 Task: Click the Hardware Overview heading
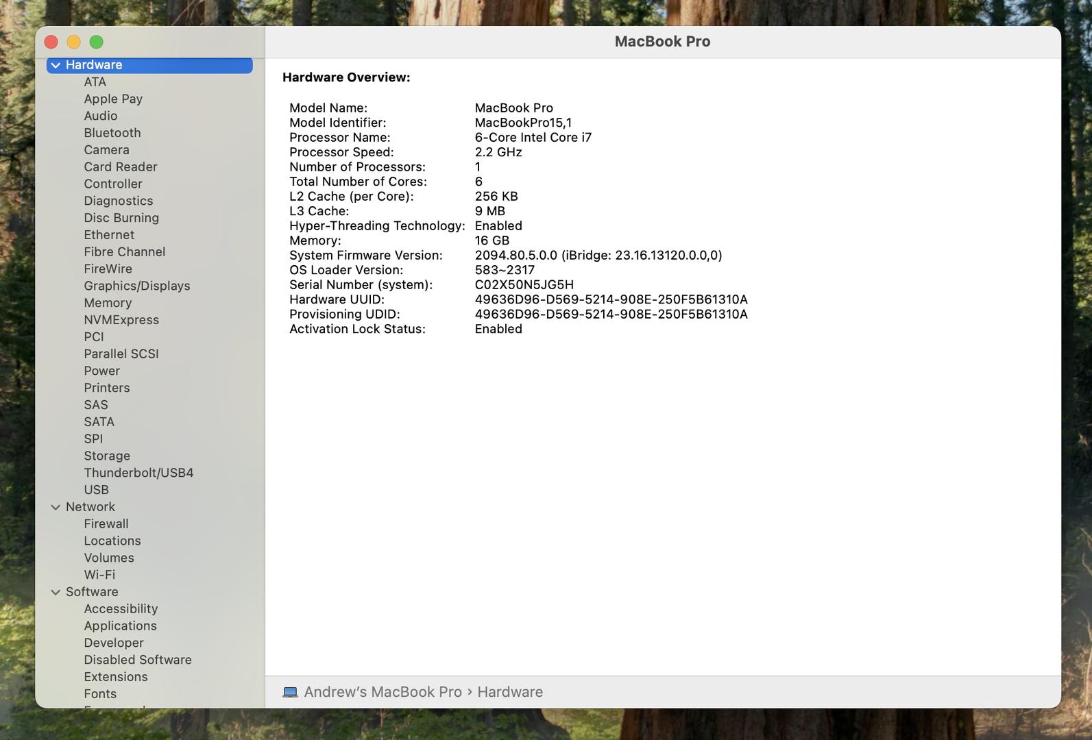coord(346,77)
